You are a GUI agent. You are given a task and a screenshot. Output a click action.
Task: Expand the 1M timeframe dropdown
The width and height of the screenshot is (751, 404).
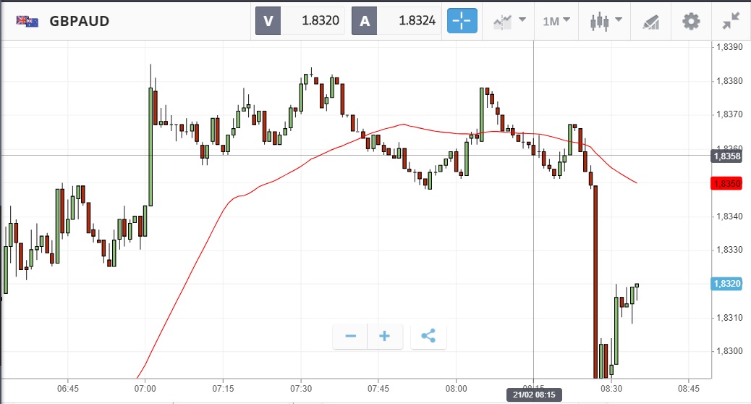click(x=556, y=21)
